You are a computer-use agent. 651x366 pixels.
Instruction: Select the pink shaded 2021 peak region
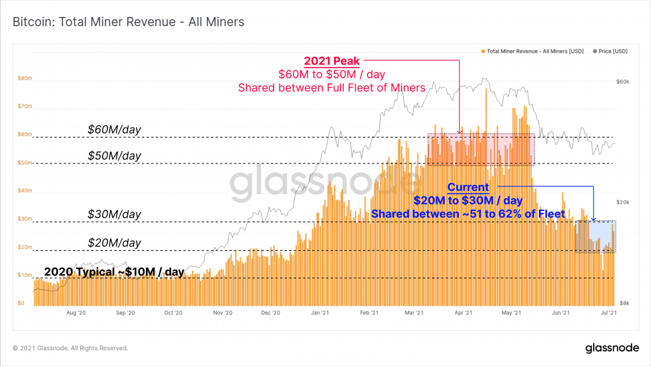tap(480, 148)
